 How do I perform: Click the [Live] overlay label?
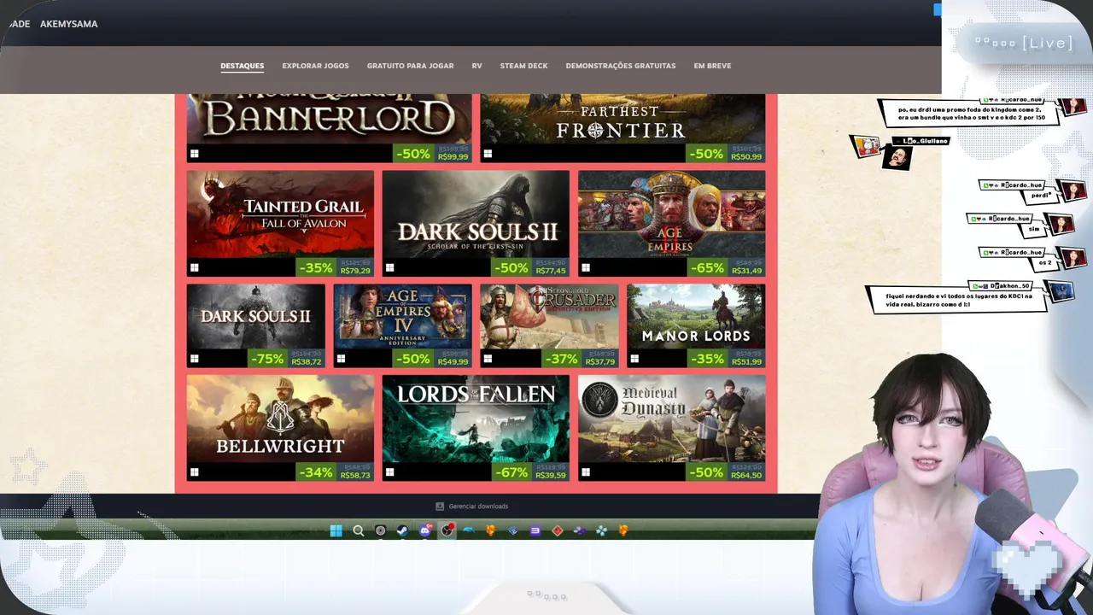point(1047,44)
